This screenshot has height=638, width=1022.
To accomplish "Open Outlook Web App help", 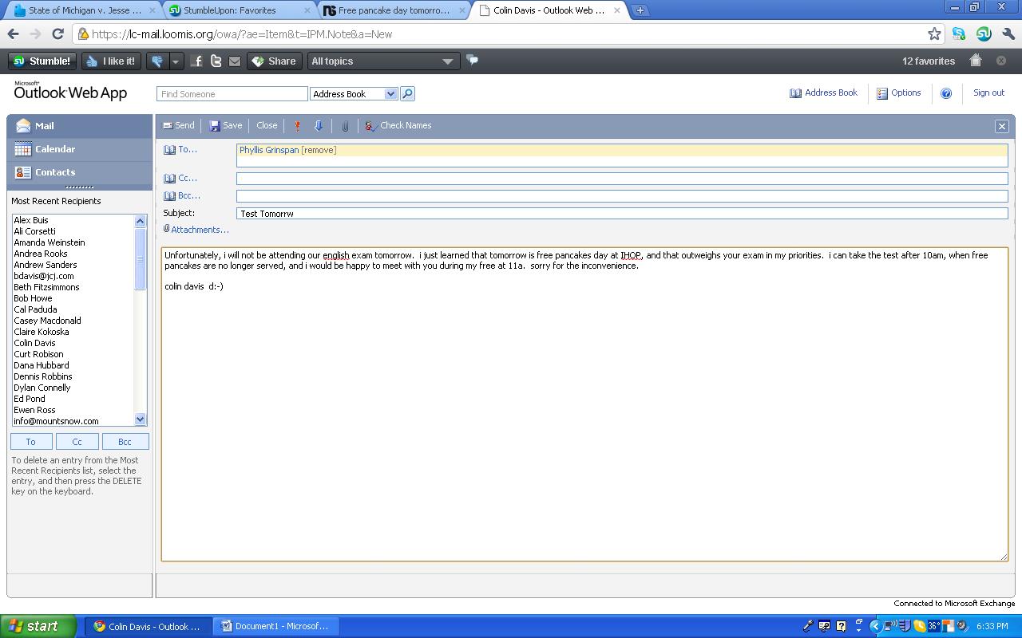I will point(946,93).
